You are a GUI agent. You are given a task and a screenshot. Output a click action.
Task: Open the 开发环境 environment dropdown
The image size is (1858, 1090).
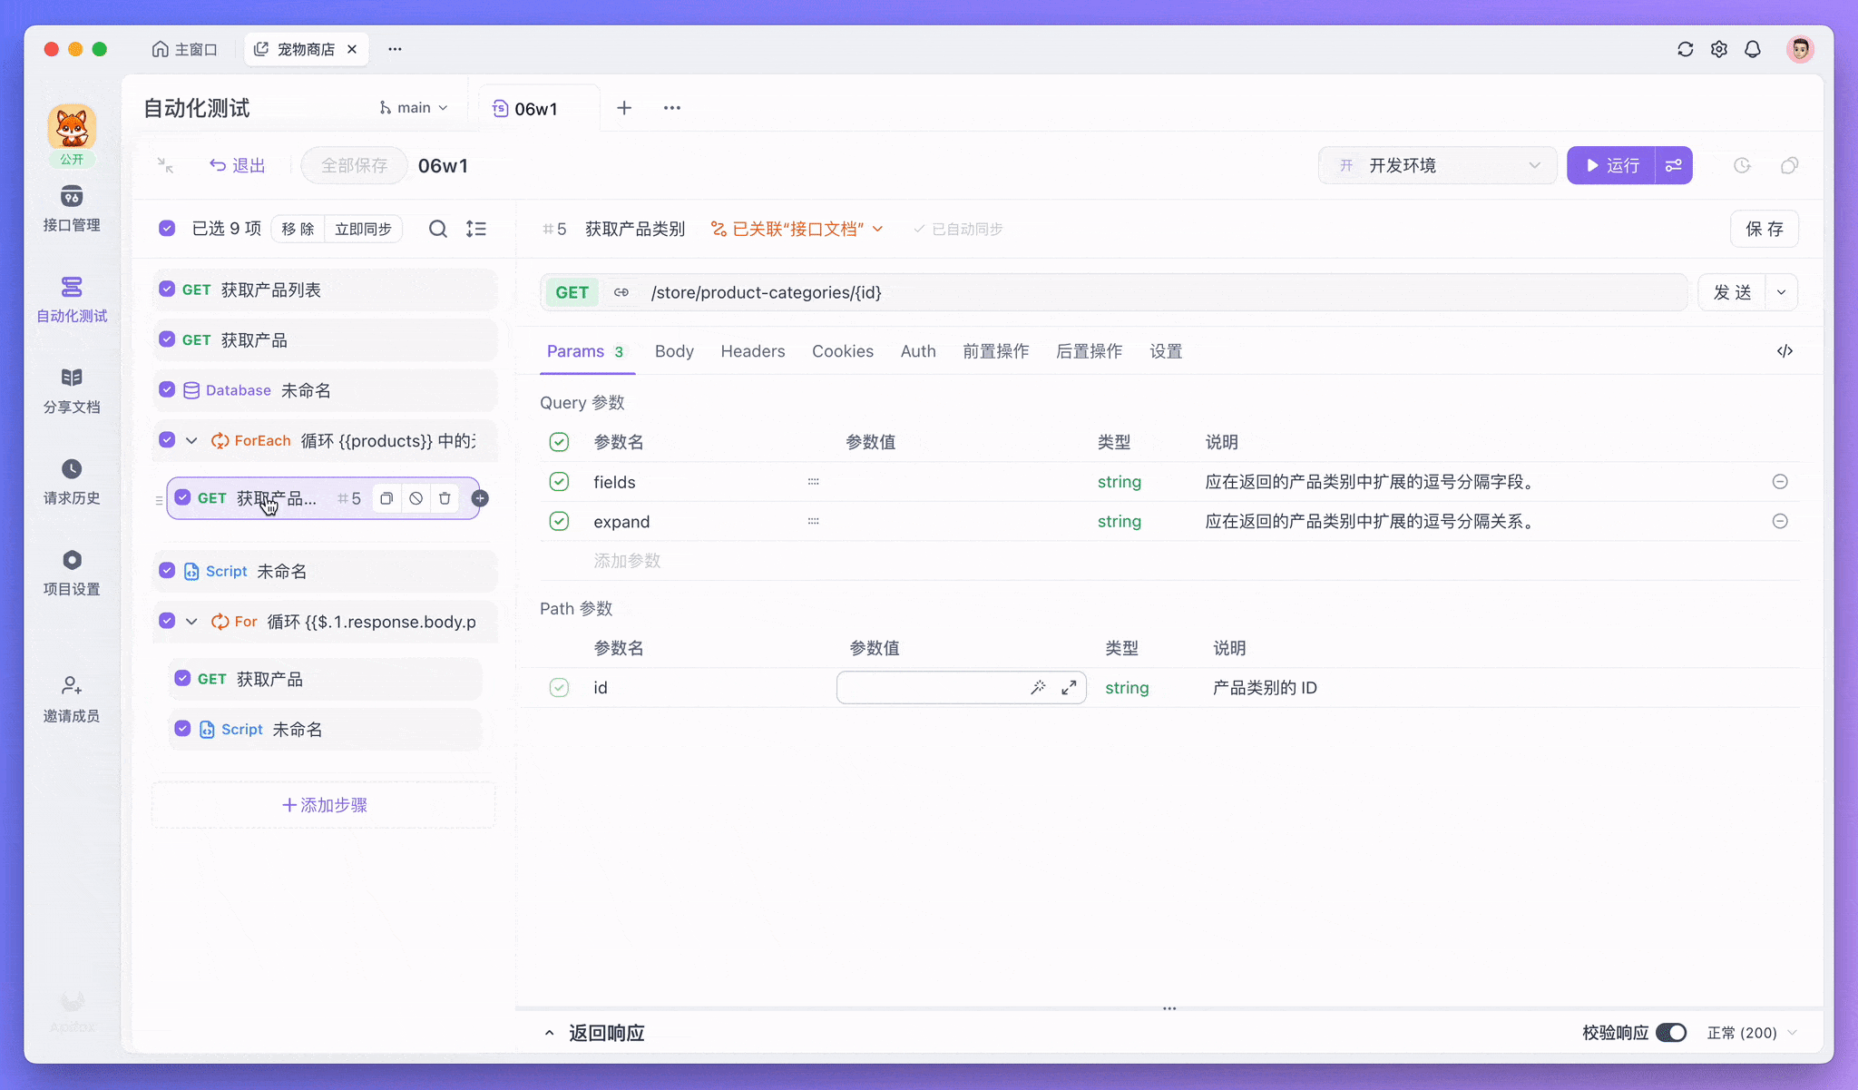1438,165
